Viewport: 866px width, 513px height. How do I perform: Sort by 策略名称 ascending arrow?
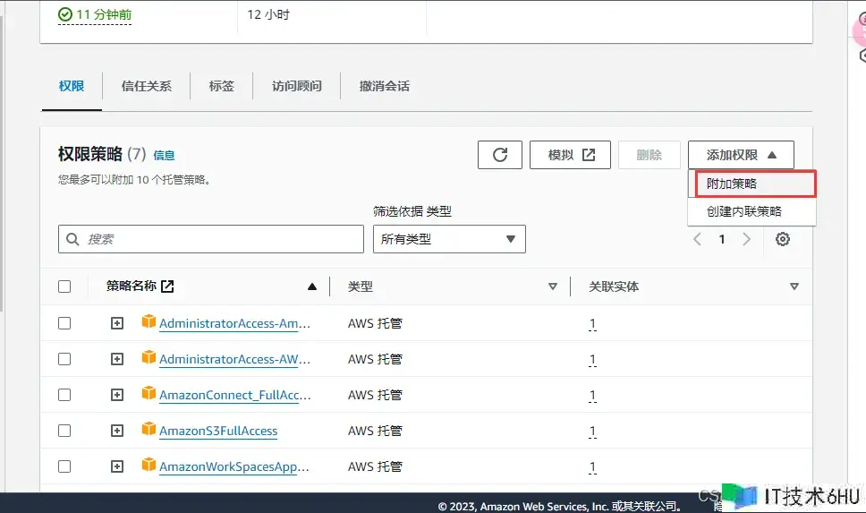[312, 286]
